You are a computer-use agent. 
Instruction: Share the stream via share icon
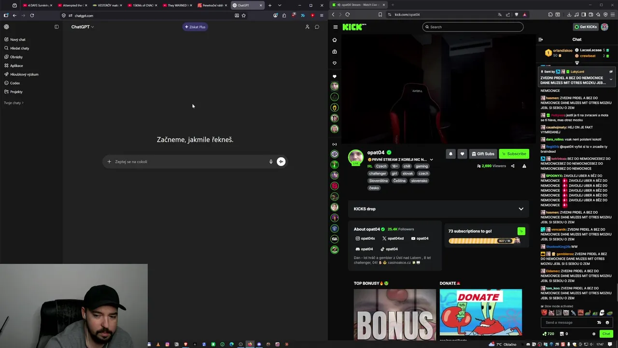[513, 166]
